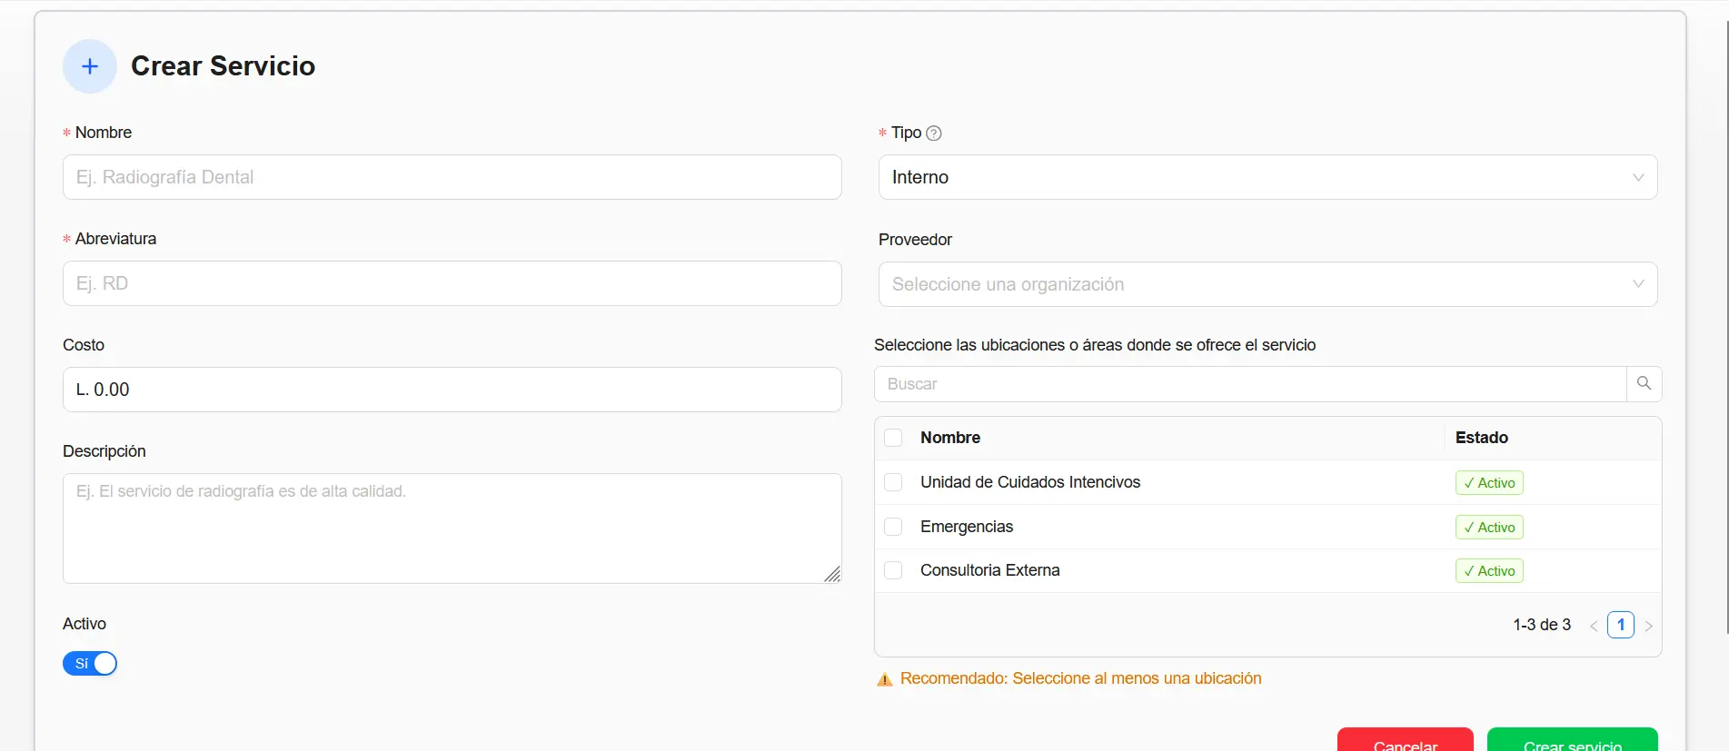Click the Activo tag in Consultoria Externa row

pyautogui.click(x=1489, y=571)
